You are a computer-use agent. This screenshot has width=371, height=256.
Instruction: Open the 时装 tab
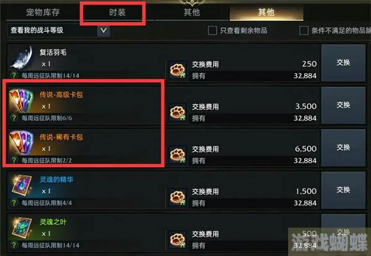pyautogui.click(x=117, y=12)
